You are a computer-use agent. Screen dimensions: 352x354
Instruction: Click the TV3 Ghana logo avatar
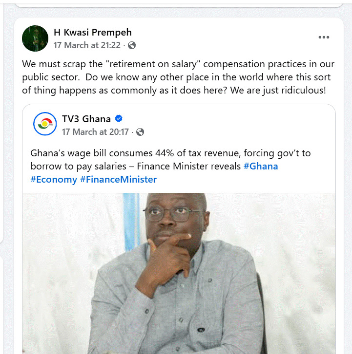(x=45, y=124)
